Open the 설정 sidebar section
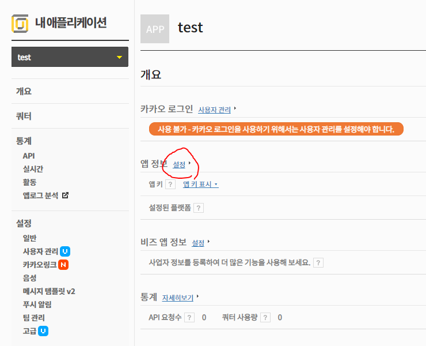The height and width of the screenshot is (346, 426). coord(24,224)
